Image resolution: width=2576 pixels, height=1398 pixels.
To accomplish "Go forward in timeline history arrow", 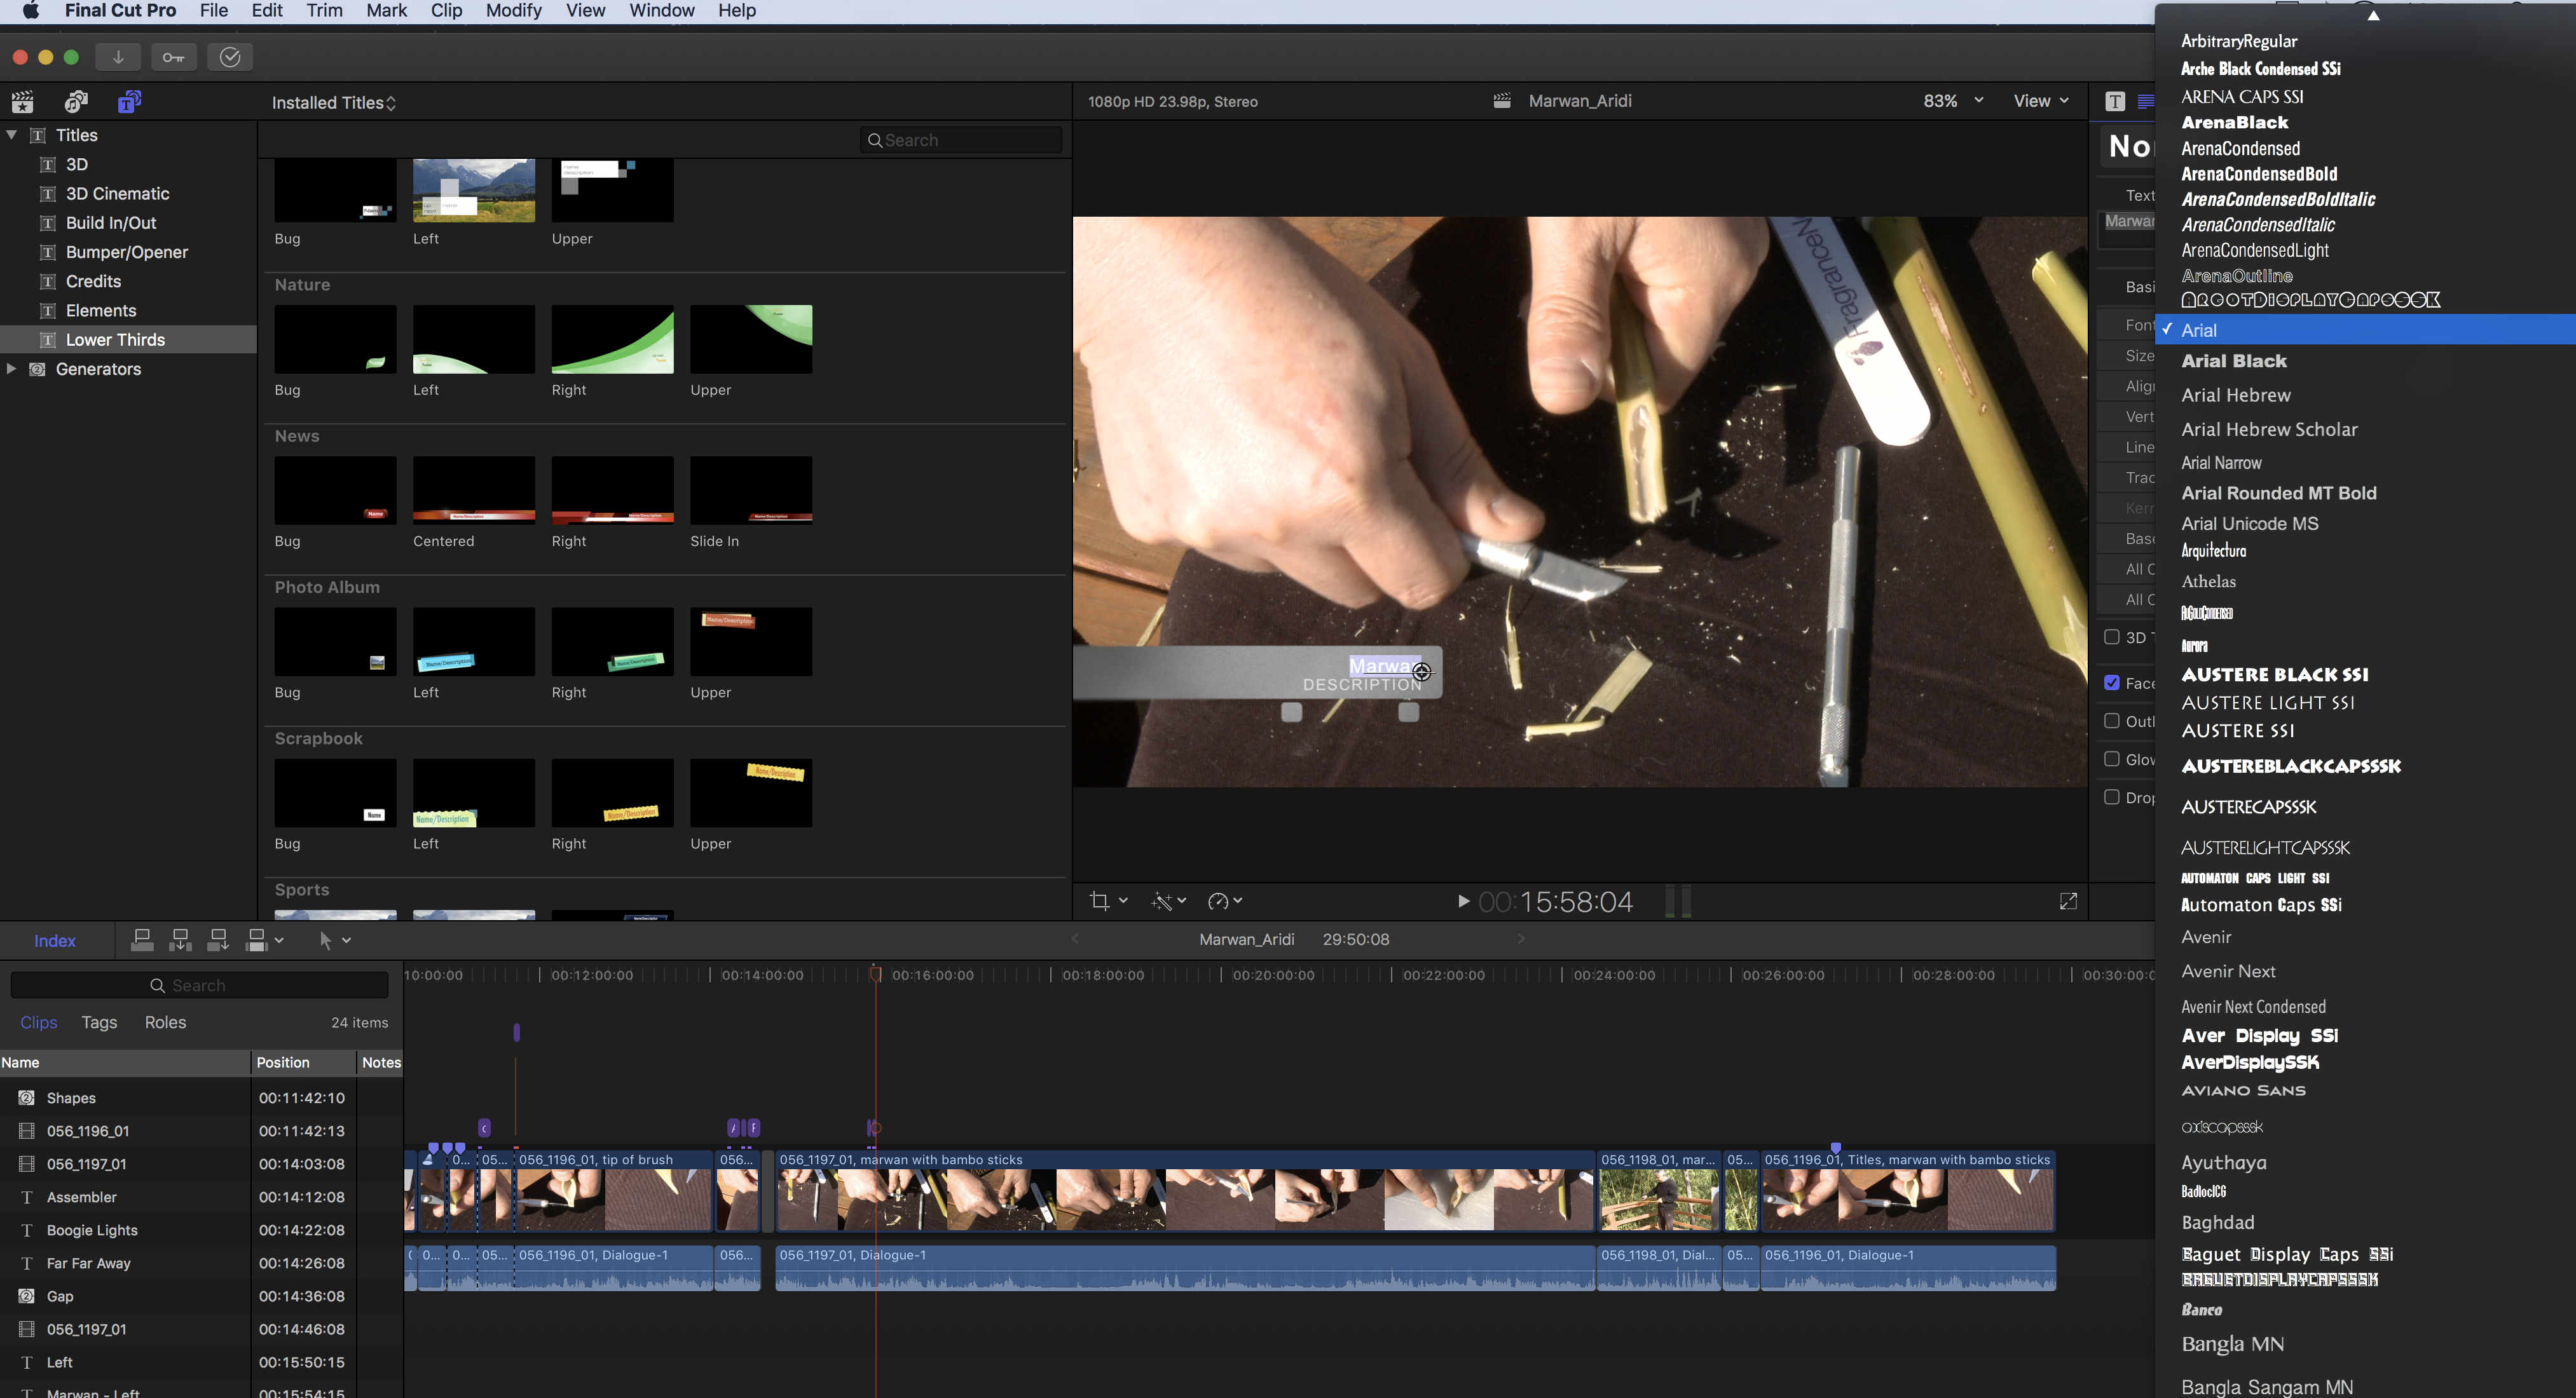I will pos(1521,939).
